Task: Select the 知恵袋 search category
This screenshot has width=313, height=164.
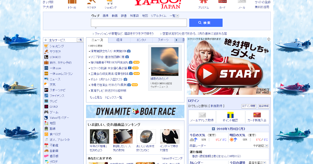Action: (134, 16)
